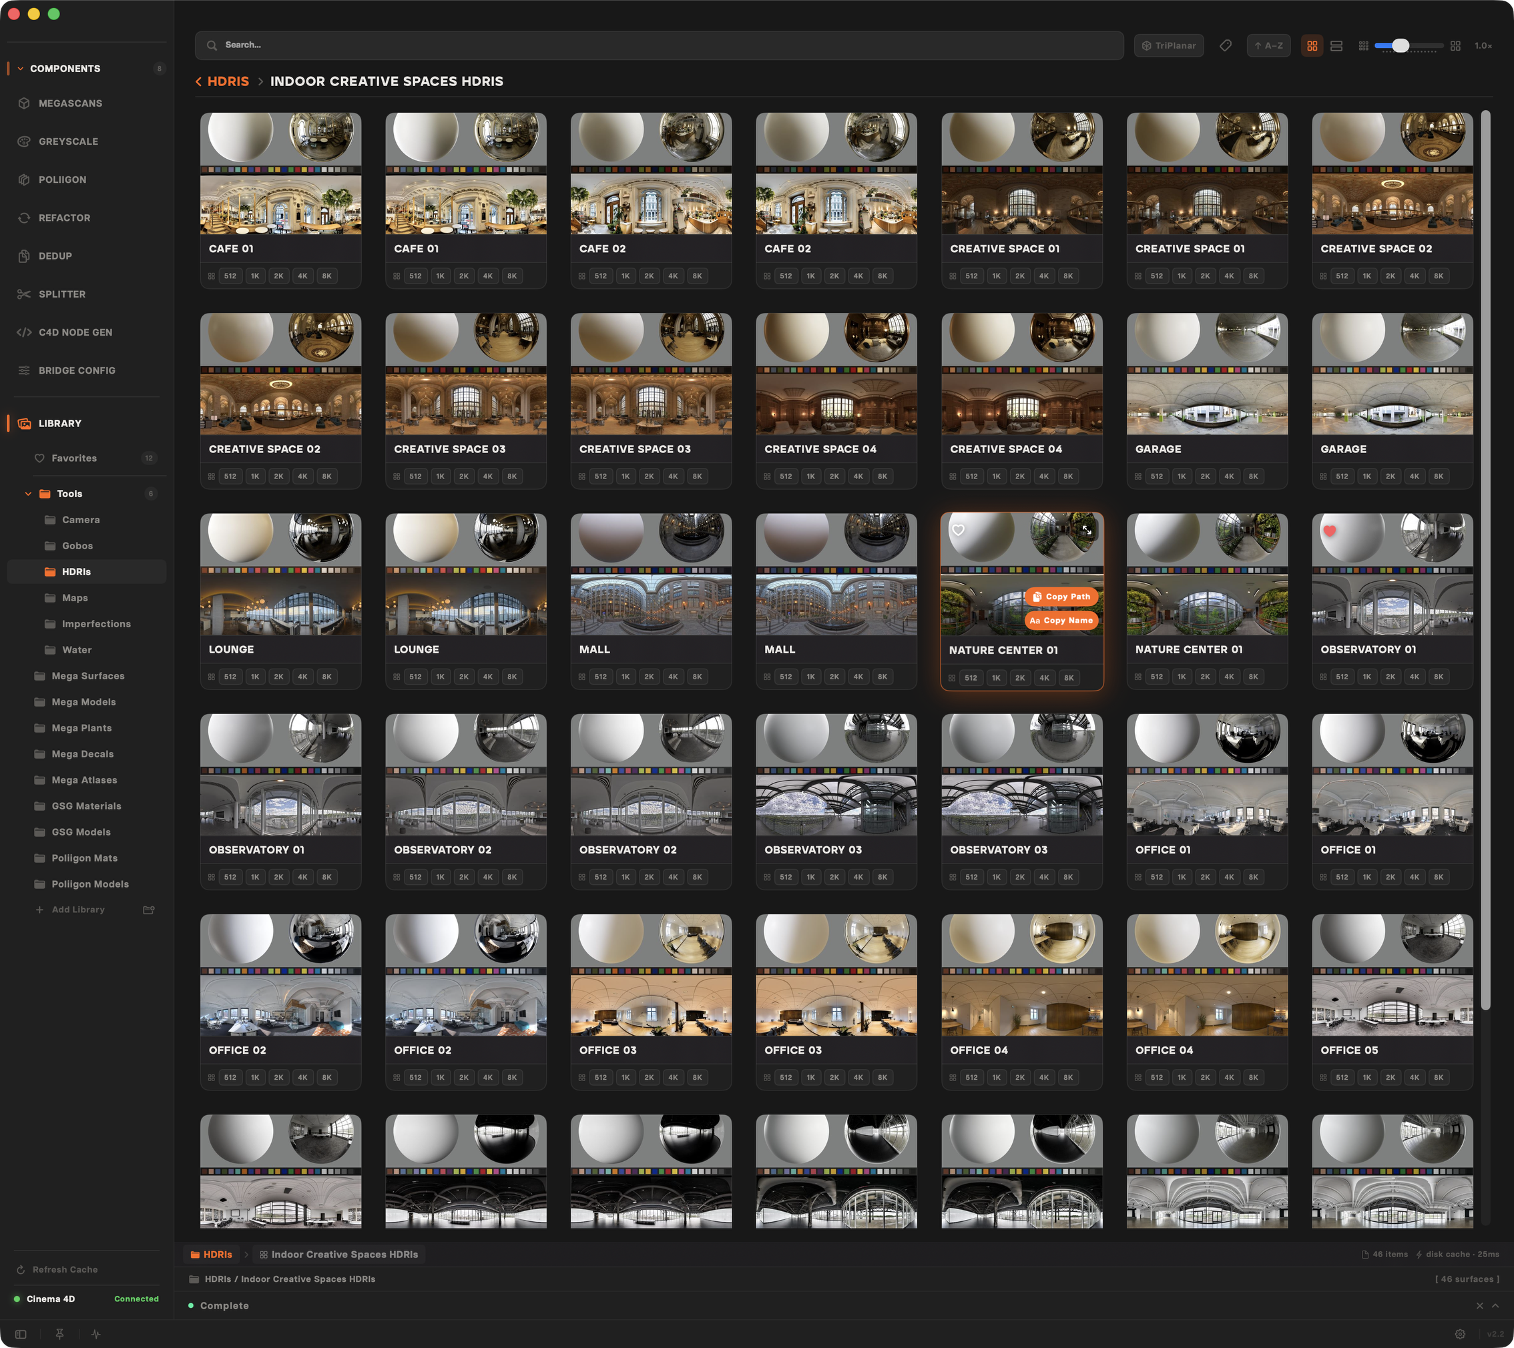Switch to list view layout
1514x1348 pixels.
point(1336,46)
